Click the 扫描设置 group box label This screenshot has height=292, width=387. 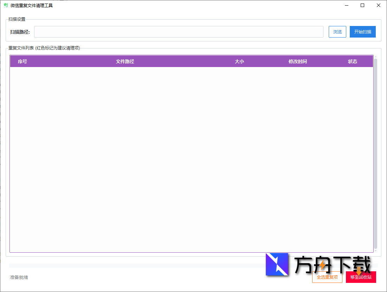(x=17, y=19)
